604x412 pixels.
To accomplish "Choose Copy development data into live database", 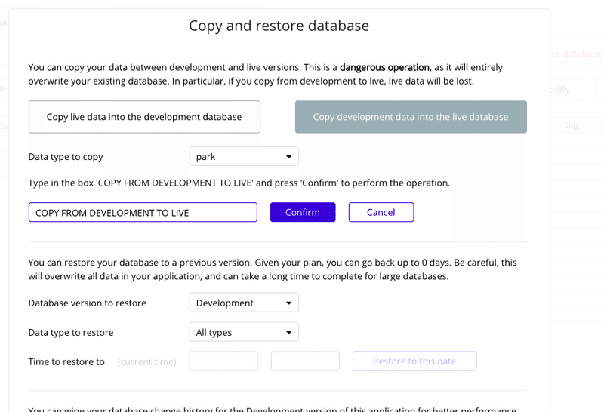I will 411,117.
